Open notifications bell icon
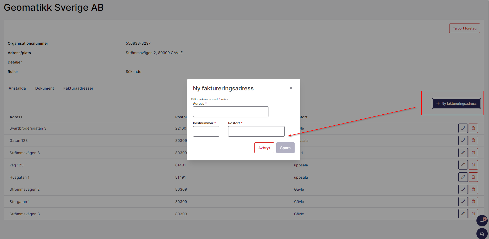The image size is (489, 239). (x=482, y=220)
